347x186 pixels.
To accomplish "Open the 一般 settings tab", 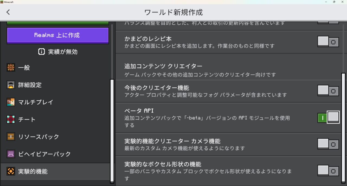I will [x=24, y=68].
